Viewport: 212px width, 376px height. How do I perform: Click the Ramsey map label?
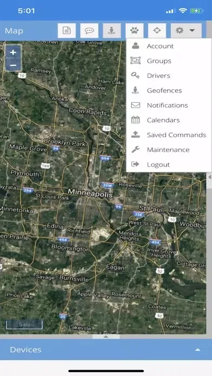coord(41,70)
